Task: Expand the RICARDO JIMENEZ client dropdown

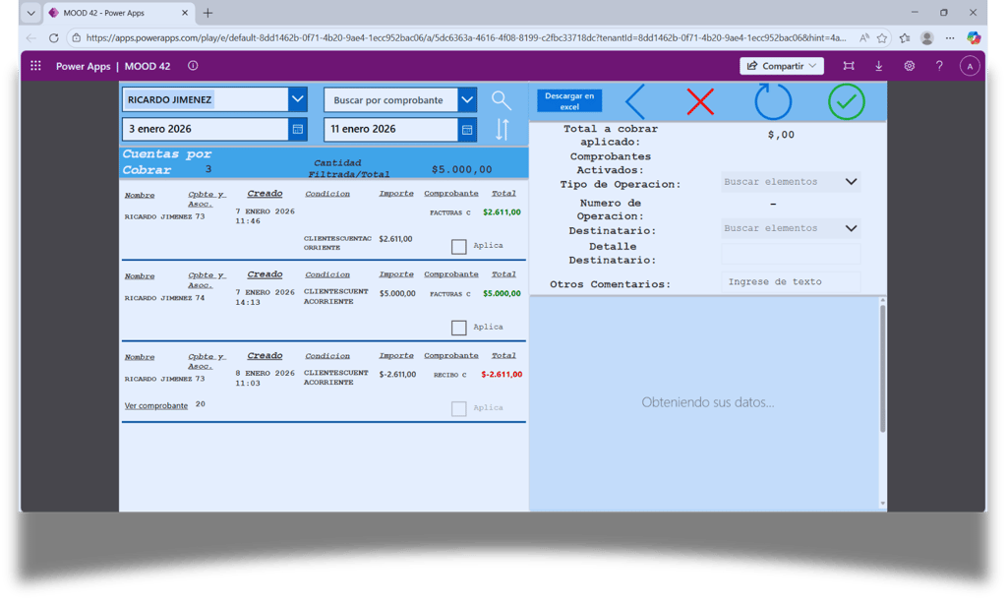Action: pos(297,99)
